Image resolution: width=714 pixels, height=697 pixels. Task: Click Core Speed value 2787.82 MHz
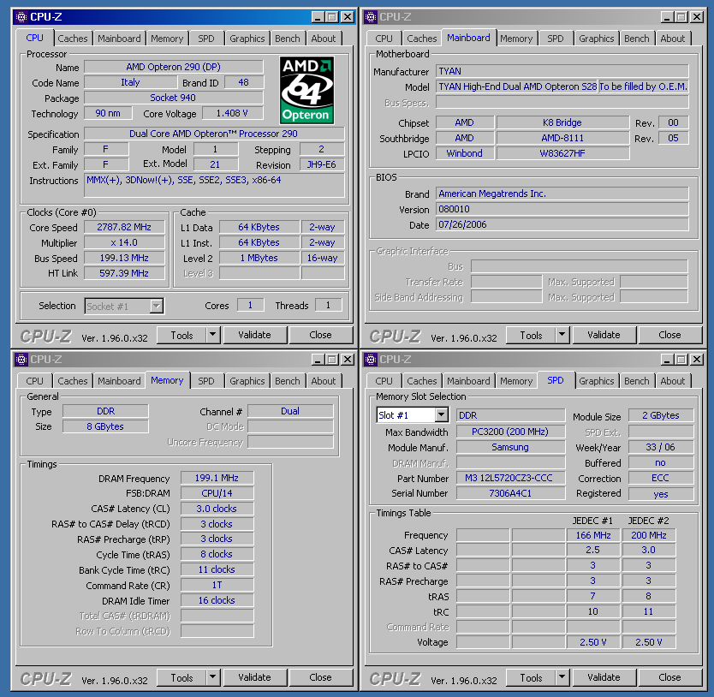pyautogui.click(x=124, y=227)
